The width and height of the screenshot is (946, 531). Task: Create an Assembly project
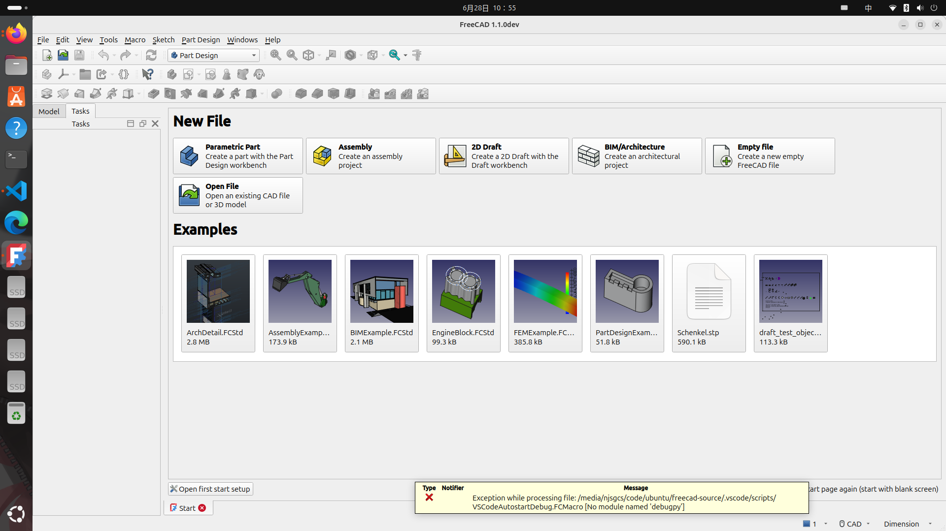tap(371, 156)
